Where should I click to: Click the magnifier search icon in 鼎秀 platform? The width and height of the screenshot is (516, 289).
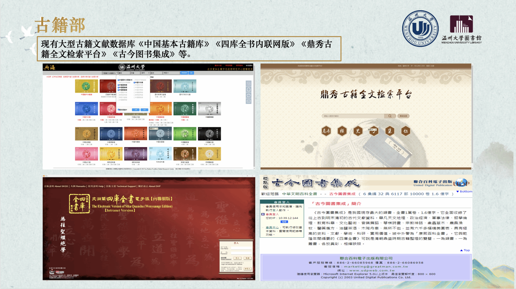[390, 116]
